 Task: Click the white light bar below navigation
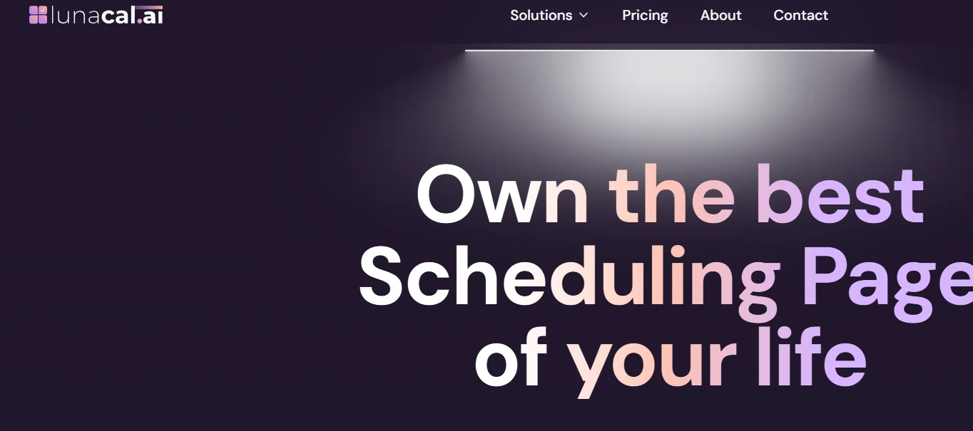[x=669, y=50]
